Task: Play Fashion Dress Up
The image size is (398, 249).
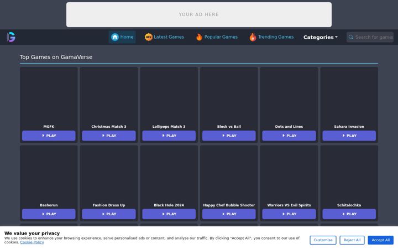Action: pyautogui.click(x=109, y=214)
